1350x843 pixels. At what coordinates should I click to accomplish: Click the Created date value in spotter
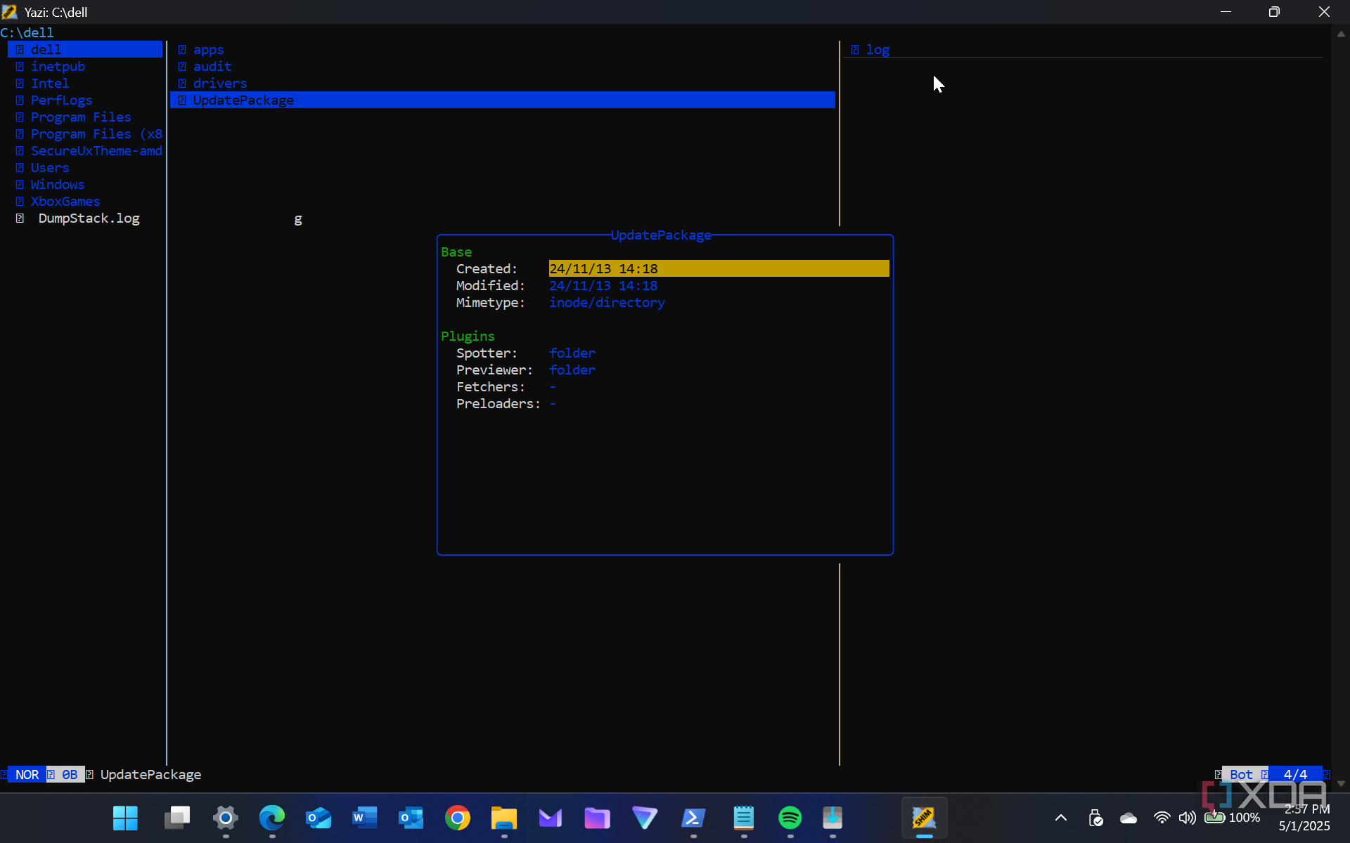click(x=719, y=268)
